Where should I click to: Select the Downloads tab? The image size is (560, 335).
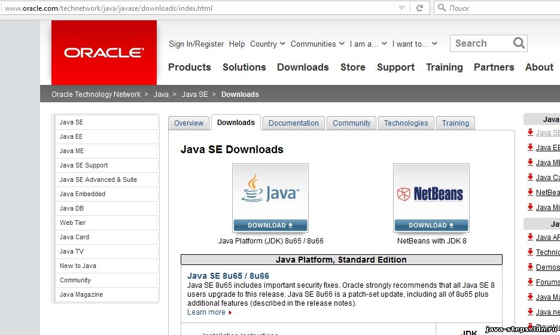(236, 123)
